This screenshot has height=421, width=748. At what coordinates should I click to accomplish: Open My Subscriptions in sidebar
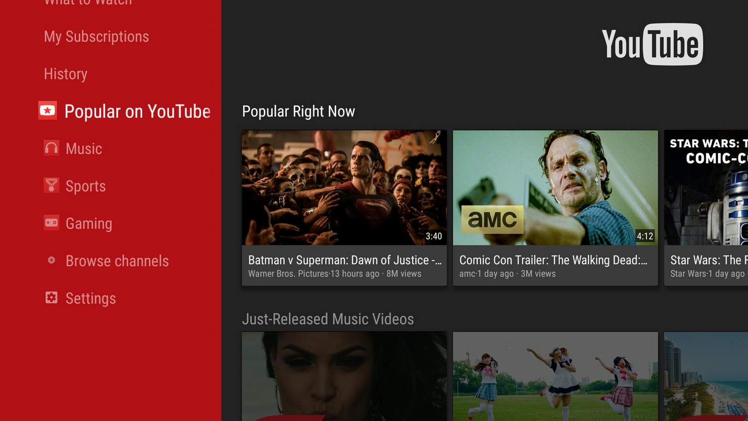[96, 36]
